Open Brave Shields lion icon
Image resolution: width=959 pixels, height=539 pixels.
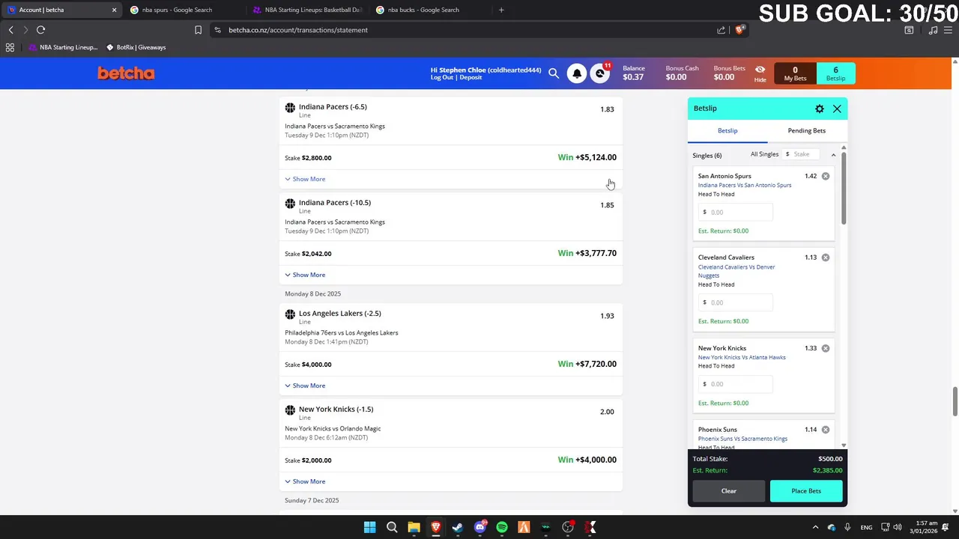[739, 30]
